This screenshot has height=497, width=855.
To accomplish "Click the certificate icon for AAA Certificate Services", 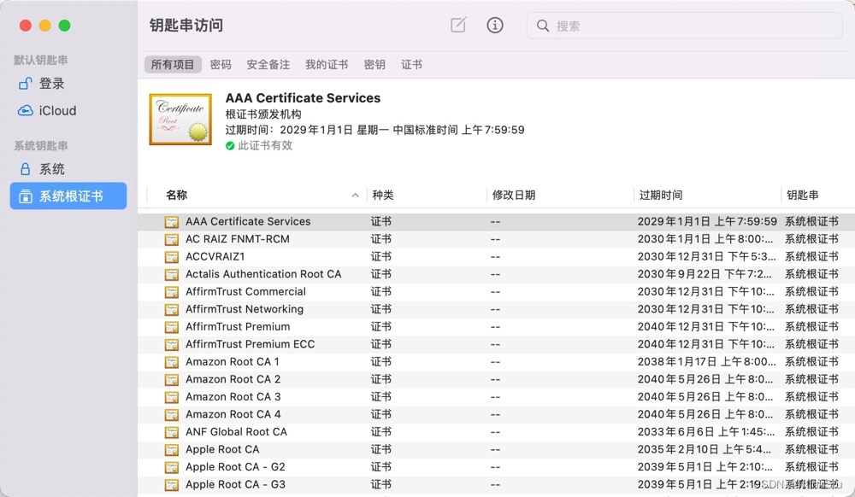I will [172, 221].
